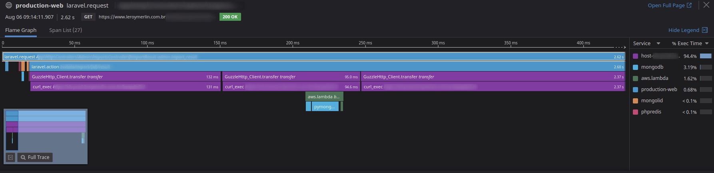Hide the legend panel
This screenshot has height=173, width=714.
point(688,30)
